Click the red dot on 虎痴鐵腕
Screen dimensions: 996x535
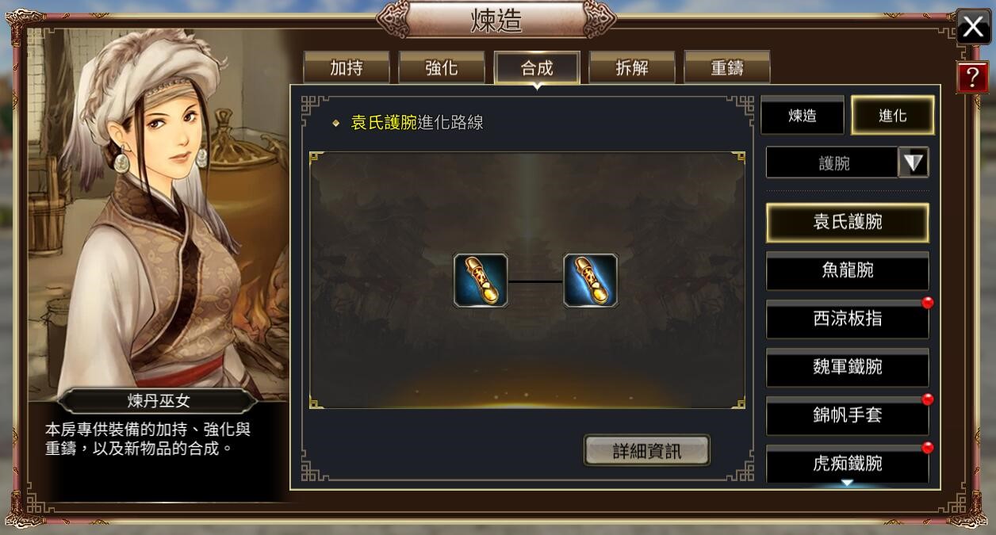click(927, 448)
